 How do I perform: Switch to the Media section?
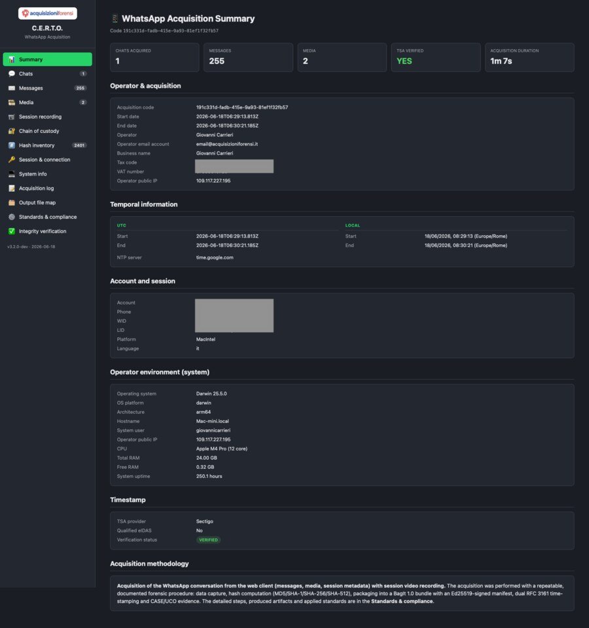tap(47, 103)
